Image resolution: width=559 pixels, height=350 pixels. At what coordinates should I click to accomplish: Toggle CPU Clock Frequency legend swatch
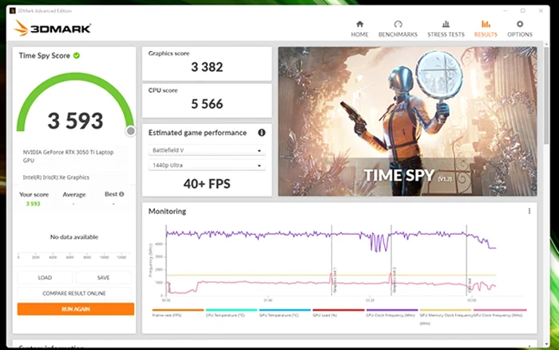coord(392,310)
